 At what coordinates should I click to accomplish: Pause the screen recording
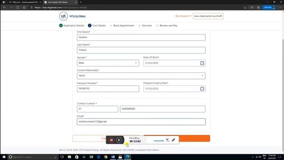[119, 140]
